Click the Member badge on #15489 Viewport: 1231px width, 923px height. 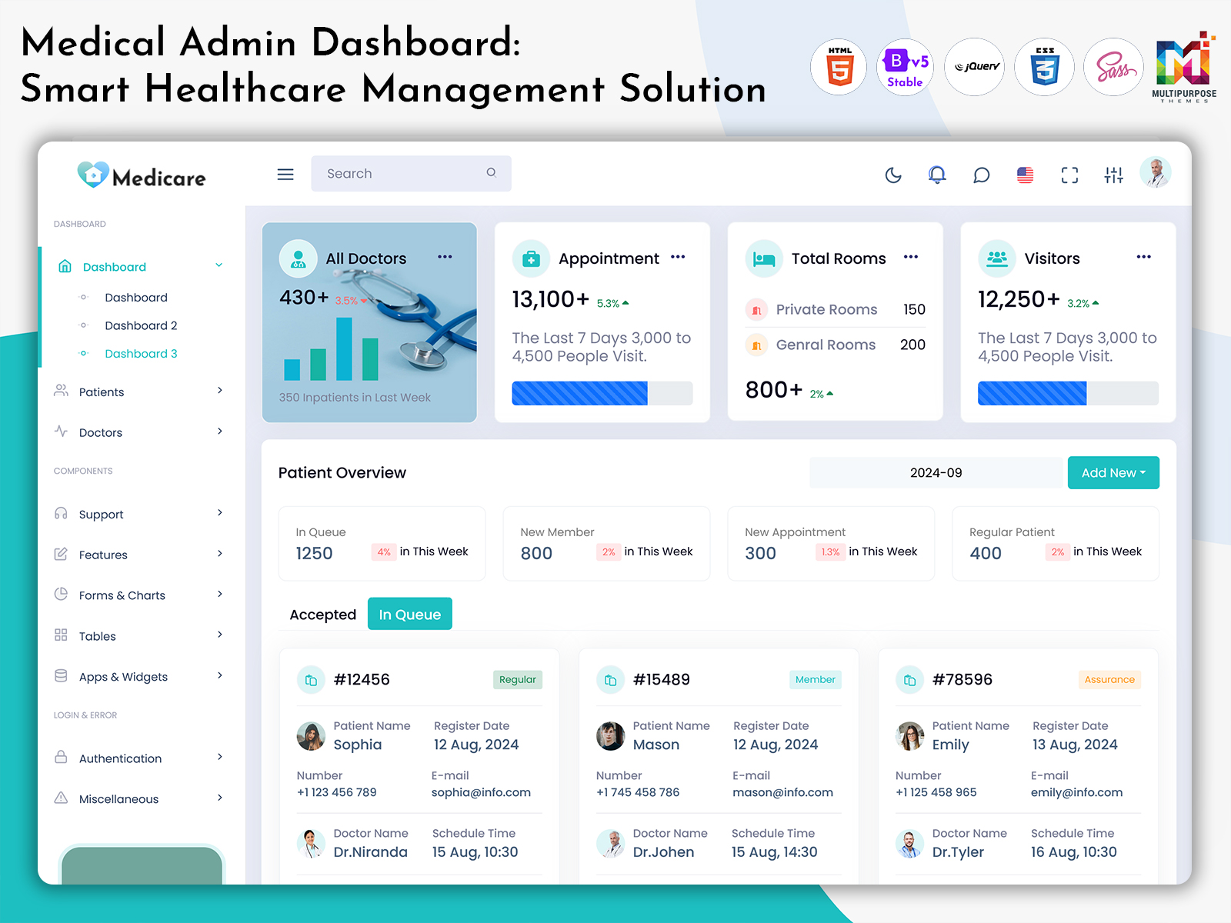tap(815, 679)
